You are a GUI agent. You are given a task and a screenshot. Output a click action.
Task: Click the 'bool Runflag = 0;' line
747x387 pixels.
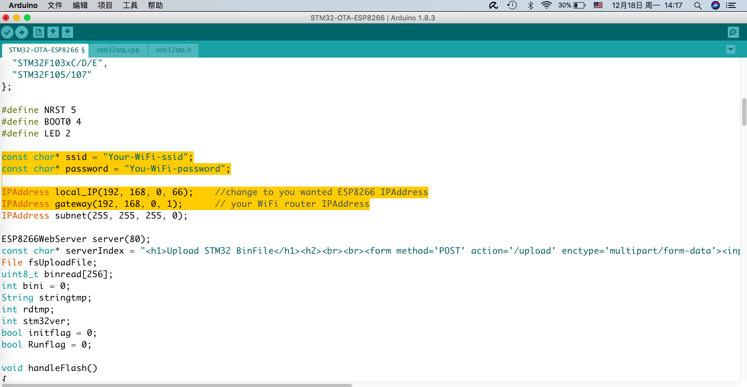(x=47, y=344)
